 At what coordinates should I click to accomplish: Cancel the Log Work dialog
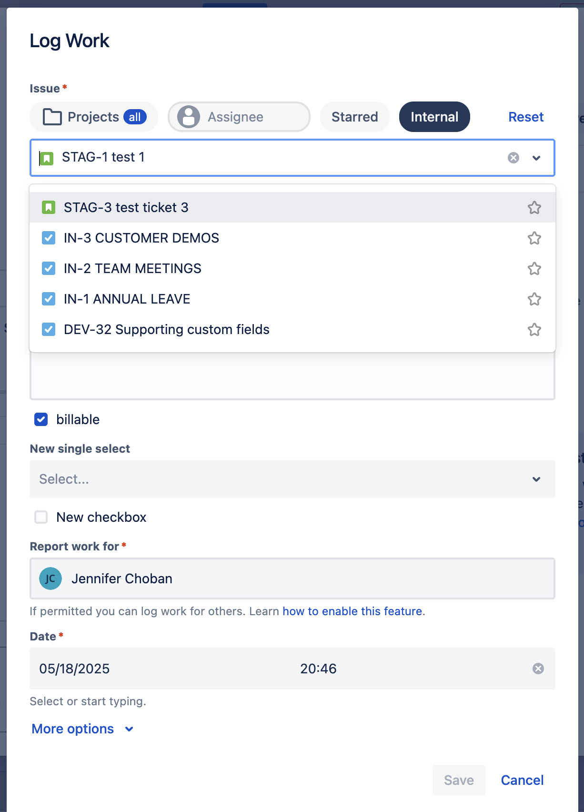tap(522, 780)
